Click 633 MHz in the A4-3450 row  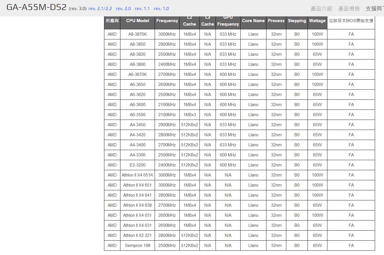(228, 125)
